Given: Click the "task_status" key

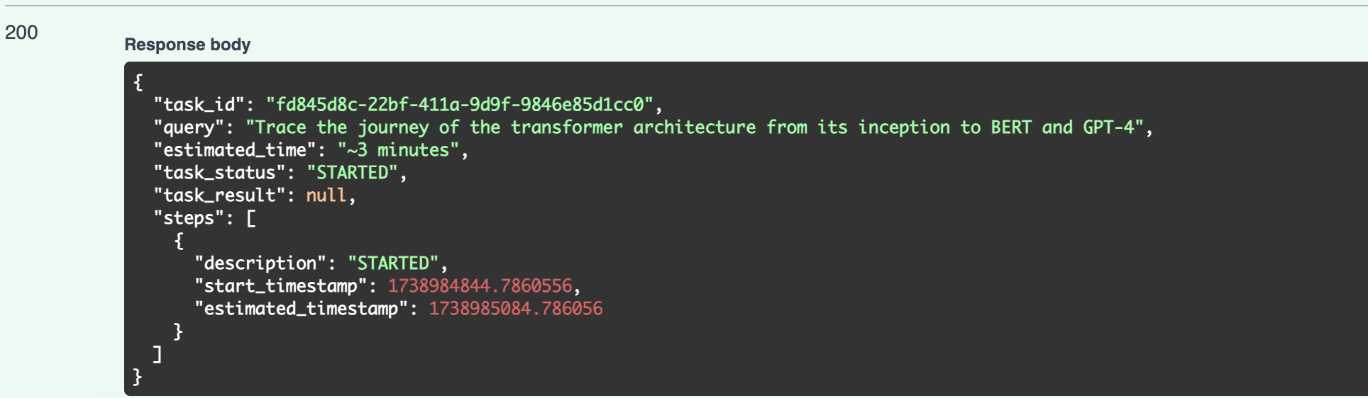Looking at the screenshot, I should point(219,173).
